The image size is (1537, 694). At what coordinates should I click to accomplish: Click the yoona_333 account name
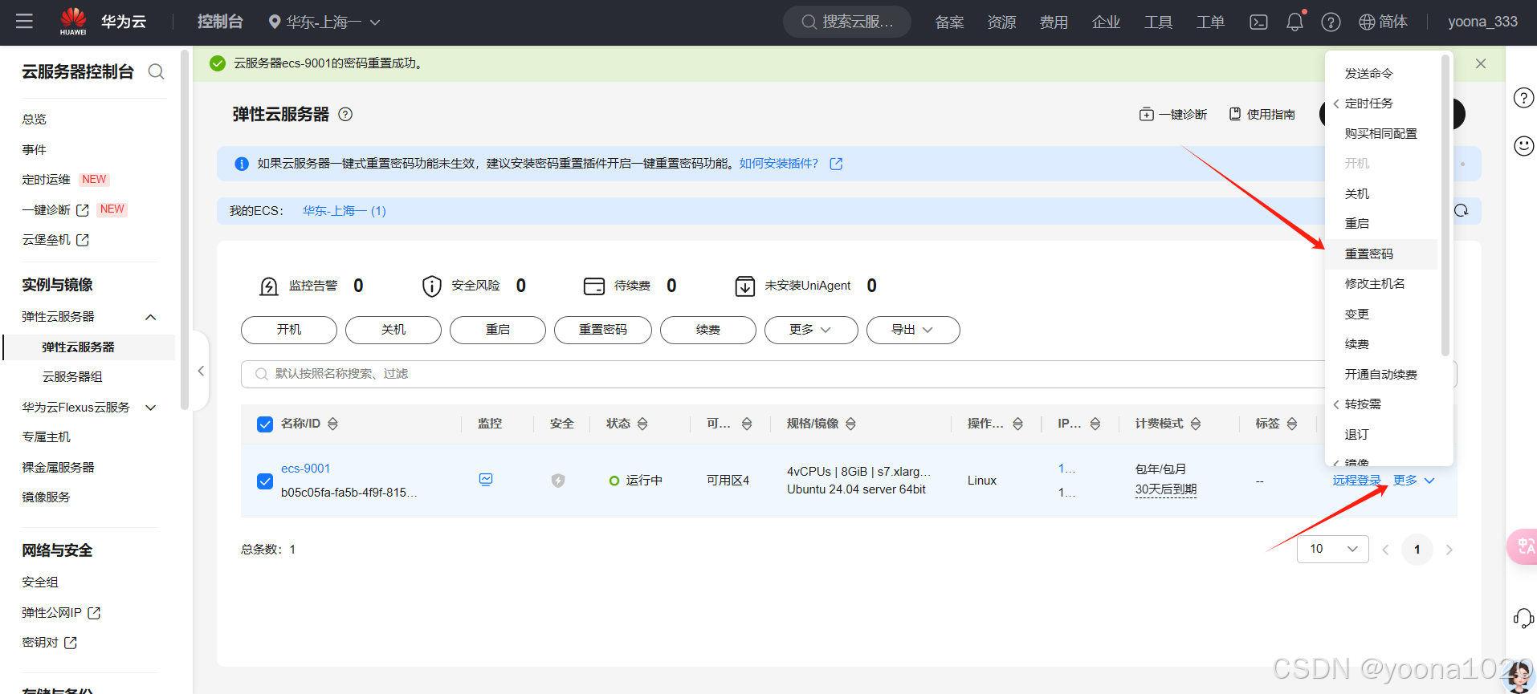point(1482,22)
